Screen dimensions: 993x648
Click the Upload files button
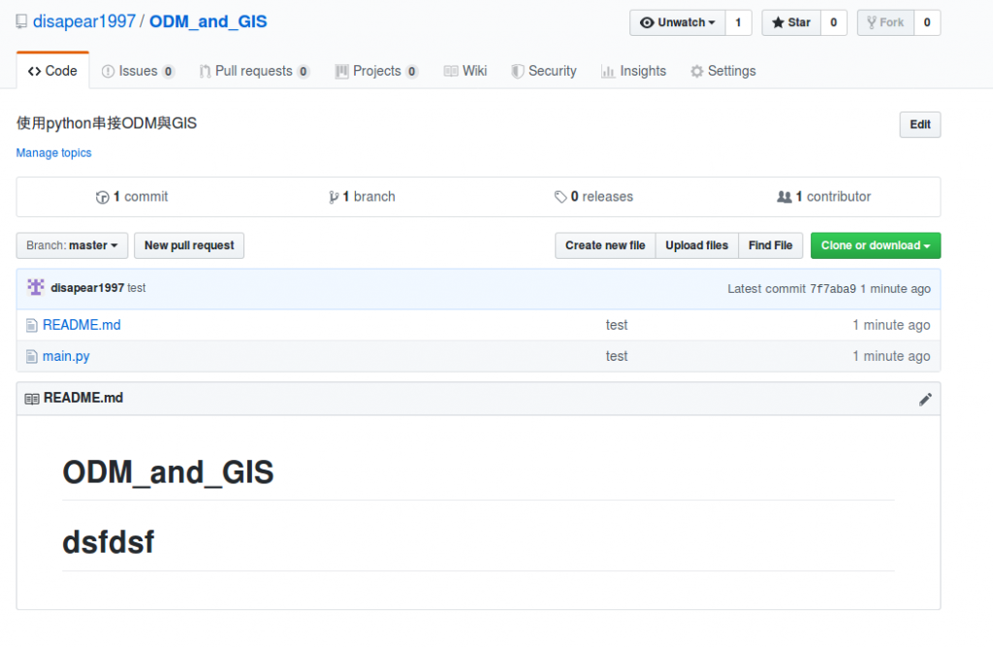coord(696,245)
